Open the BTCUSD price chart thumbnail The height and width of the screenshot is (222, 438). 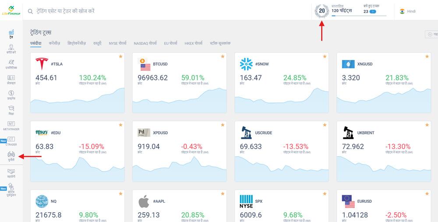(x=180, y=100)
